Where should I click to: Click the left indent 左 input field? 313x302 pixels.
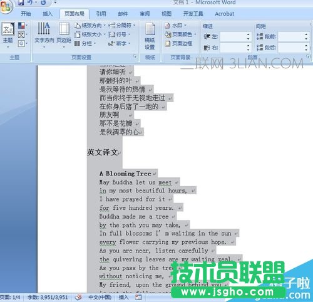(233, 37)
